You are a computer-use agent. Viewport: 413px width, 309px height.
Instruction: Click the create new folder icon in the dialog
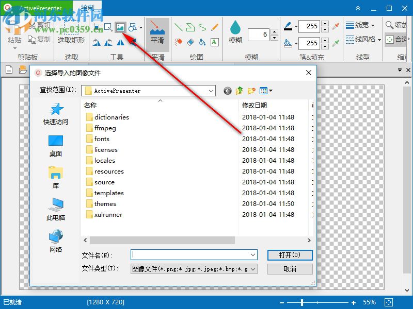[x=251, y=91]
